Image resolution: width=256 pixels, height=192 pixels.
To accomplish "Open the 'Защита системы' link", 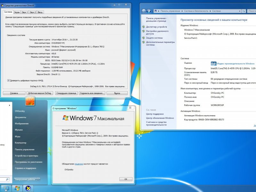I will tap(154, 38).
